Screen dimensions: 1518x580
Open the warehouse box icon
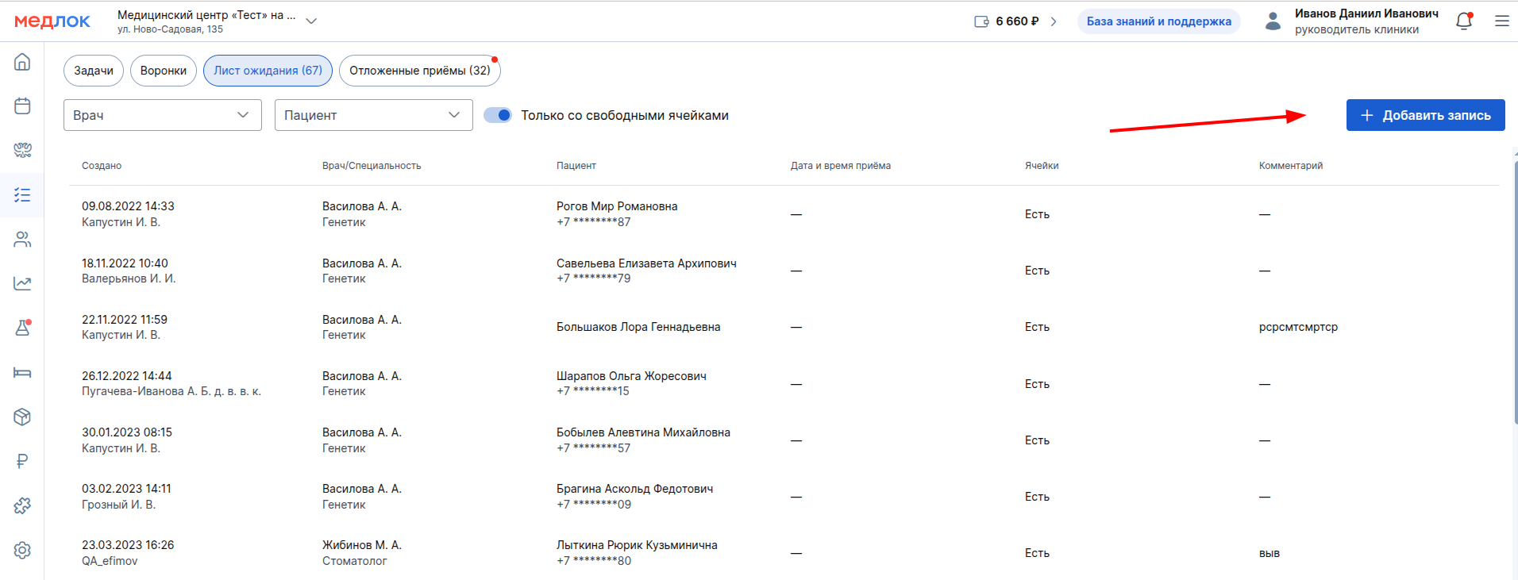(x=22, y=417)
